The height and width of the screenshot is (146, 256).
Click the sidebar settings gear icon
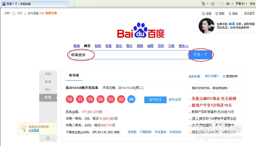pos(48,138)
